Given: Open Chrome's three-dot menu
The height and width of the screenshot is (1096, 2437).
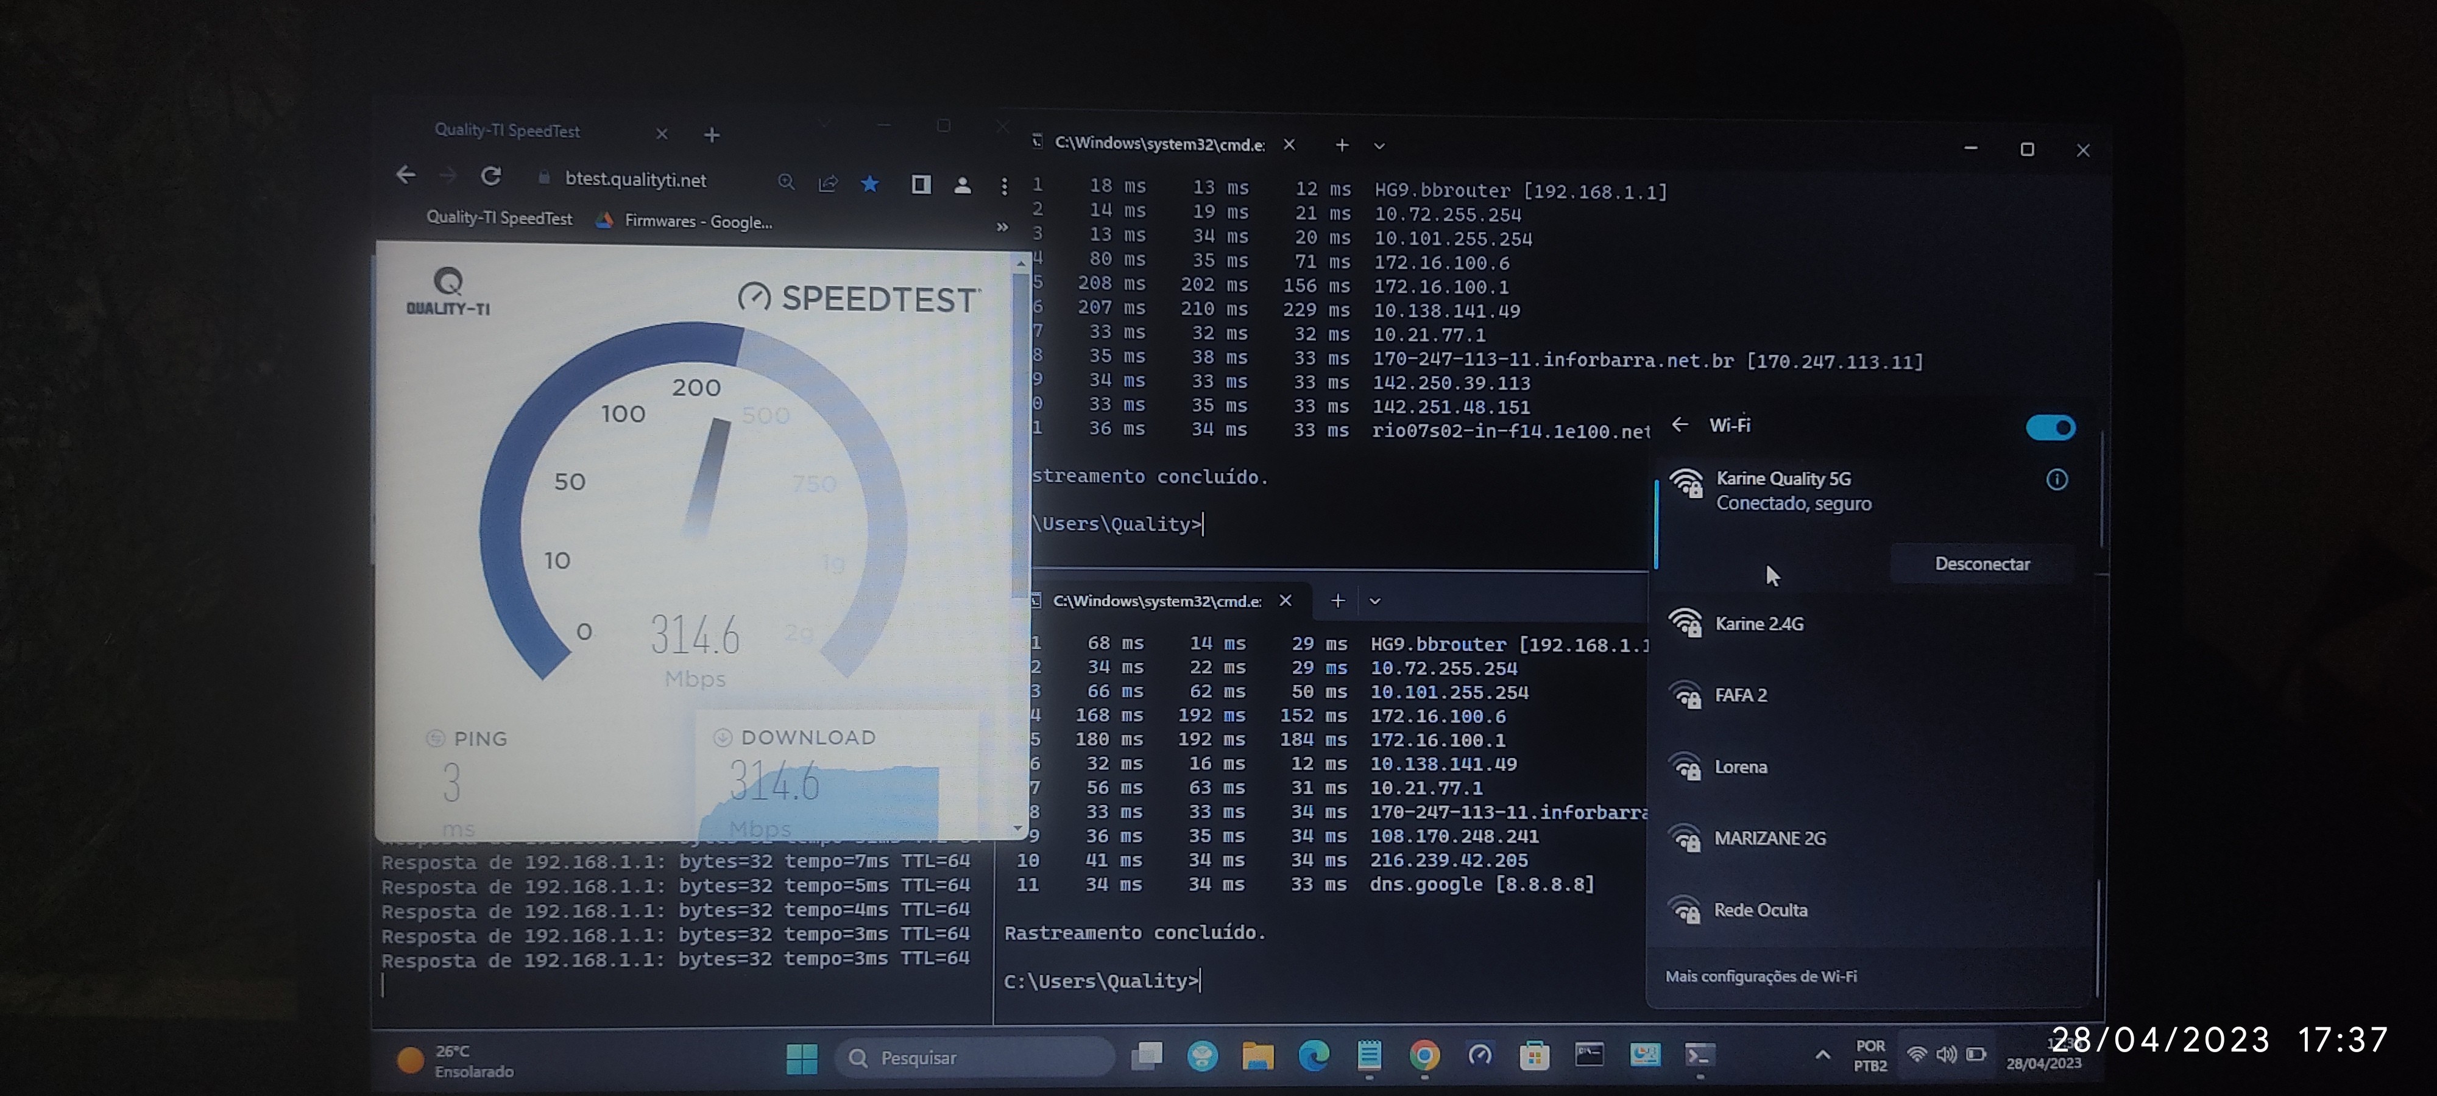Looking at the screenshot, I should (x=1004, y=186).
